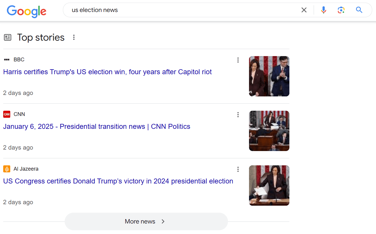
Task: Click the BBC source icon
Action: [x=7, y=59]
